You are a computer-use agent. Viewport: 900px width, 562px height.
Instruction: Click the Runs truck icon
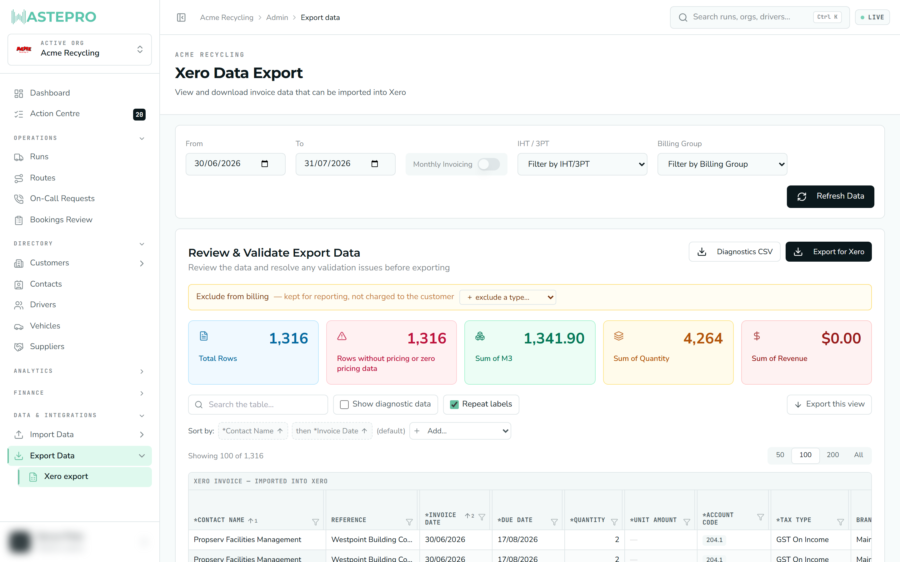pos(19,157)
